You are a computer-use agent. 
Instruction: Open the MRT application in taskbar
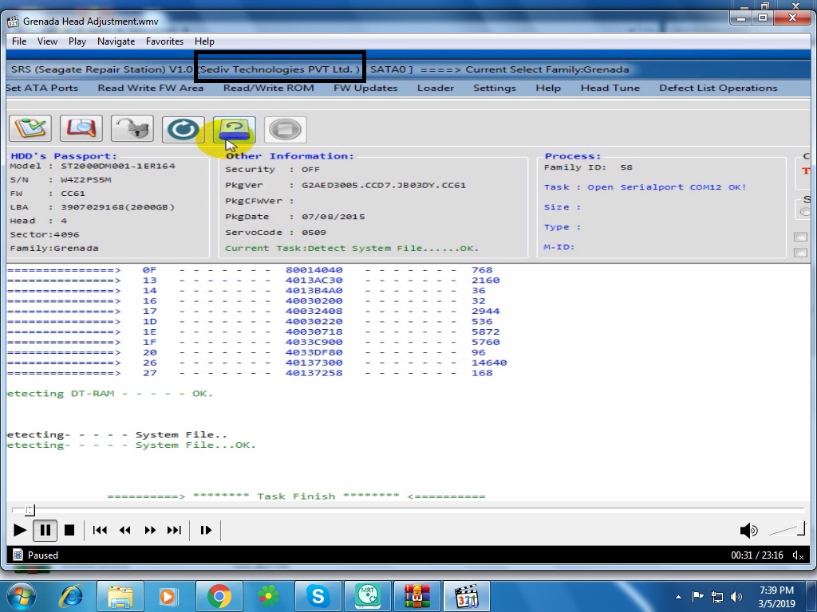pyautogui.click(x=368, y=596)
